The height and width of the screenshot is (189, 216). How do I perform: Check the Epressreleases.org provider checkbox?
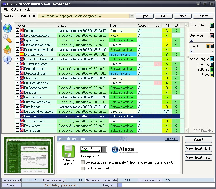[x=17, y=35]
